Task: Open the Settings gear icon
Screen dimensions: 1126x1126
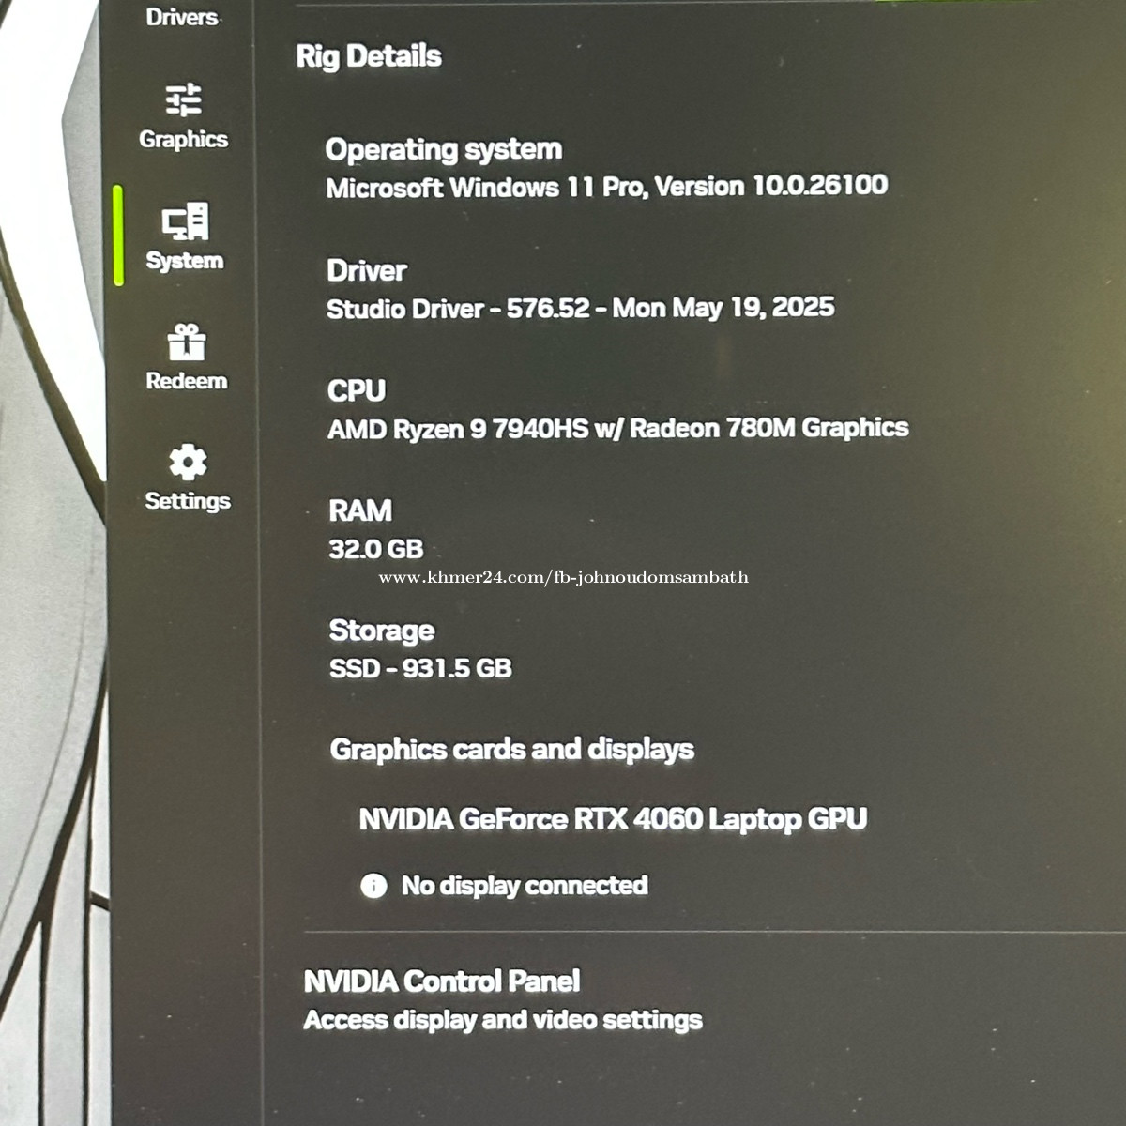Action: (x=188, y=463)
